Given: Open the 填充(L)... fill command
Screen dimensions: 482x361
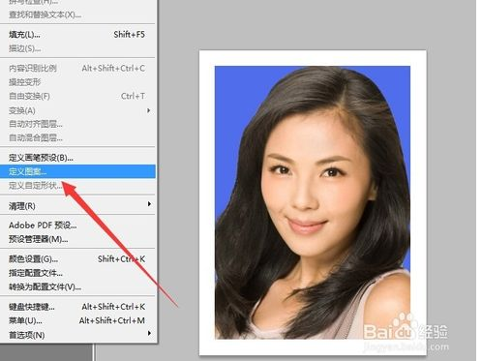Looking at the screenshot, I should pos(77,35).
